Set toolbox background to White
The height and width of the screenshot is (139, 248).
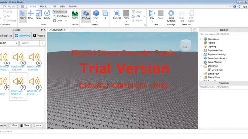point(13,125)
